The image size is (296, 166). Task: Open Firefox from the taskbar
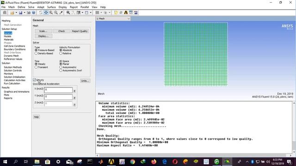pos(154,161)
